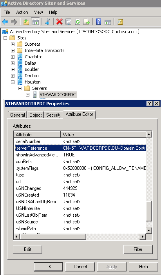
Task: Select the uSNCreated attribute row
Action: point(80,195)
